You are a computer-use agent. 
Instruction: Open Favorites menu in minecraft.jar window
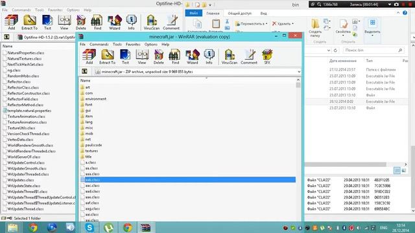click(133, 44)
